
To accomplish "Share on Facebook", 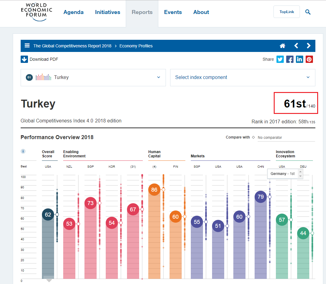I will coord(290,59).
